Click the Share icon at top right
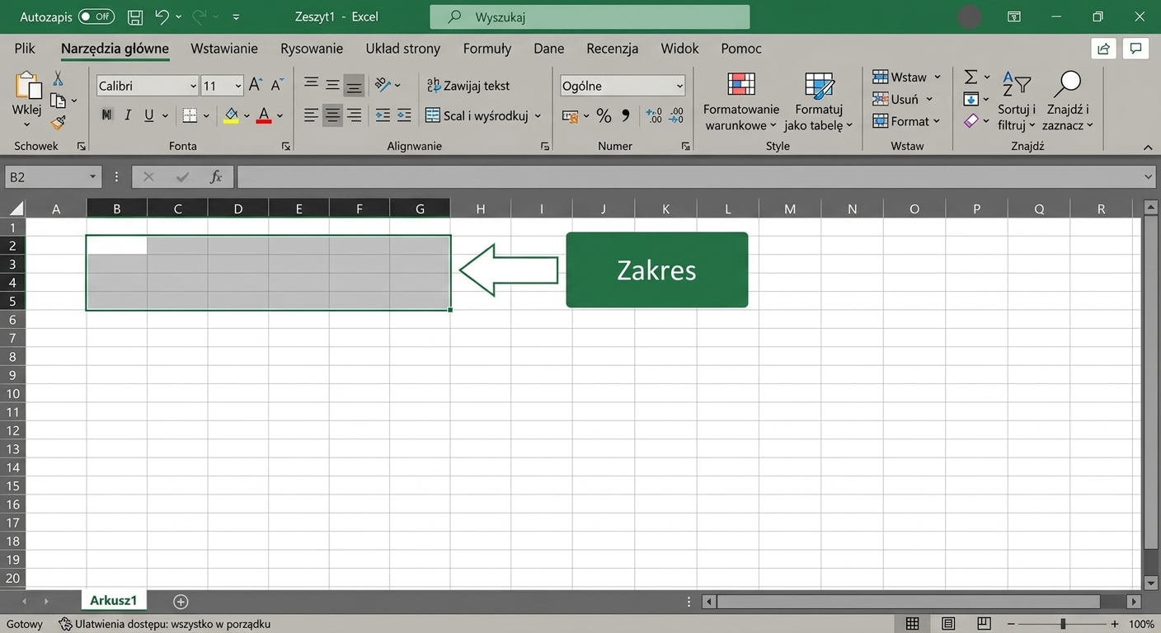The width and height of the screenshot is (1161, 633). [x=1103, y=49]
